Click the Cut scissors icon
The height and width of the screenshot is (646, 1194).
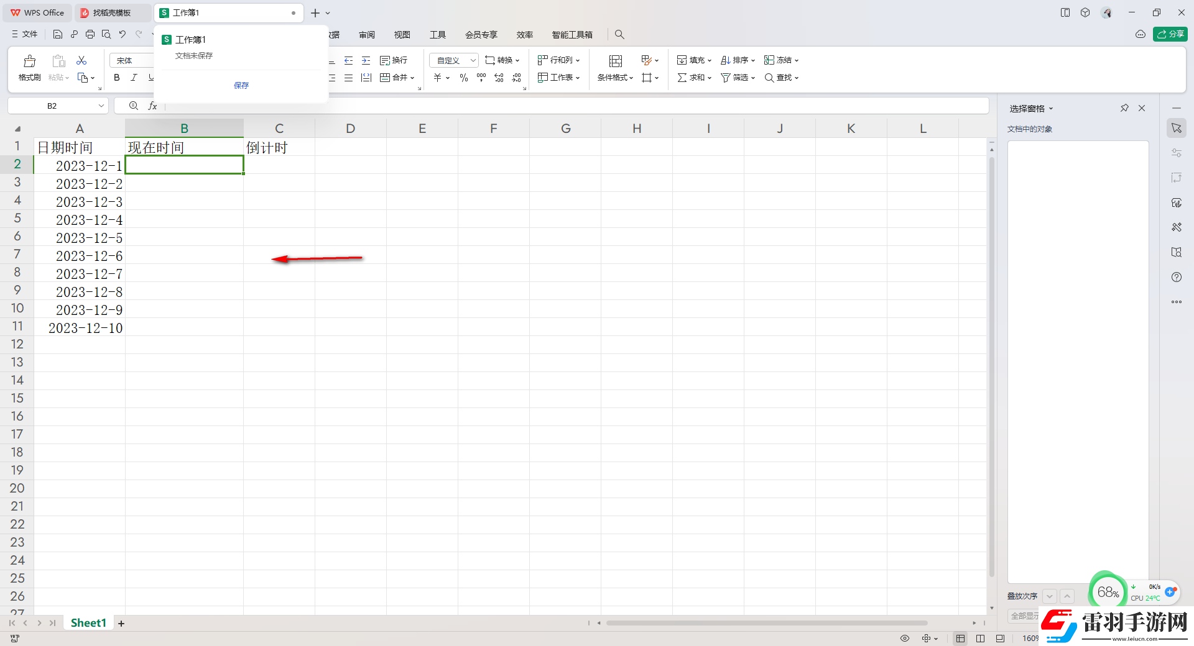81,60
